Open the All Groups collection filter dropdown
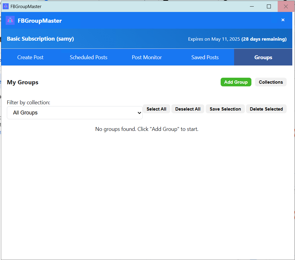The width and height of the screenshot is (295, 260). point(75,113)
